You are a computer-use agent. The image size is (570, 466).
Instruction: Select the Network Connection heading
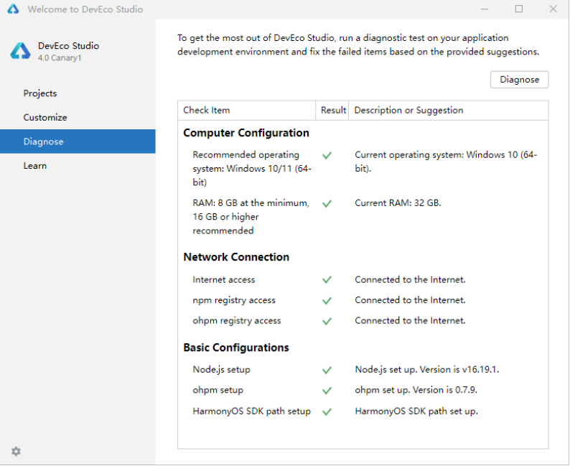pos(236,257)
